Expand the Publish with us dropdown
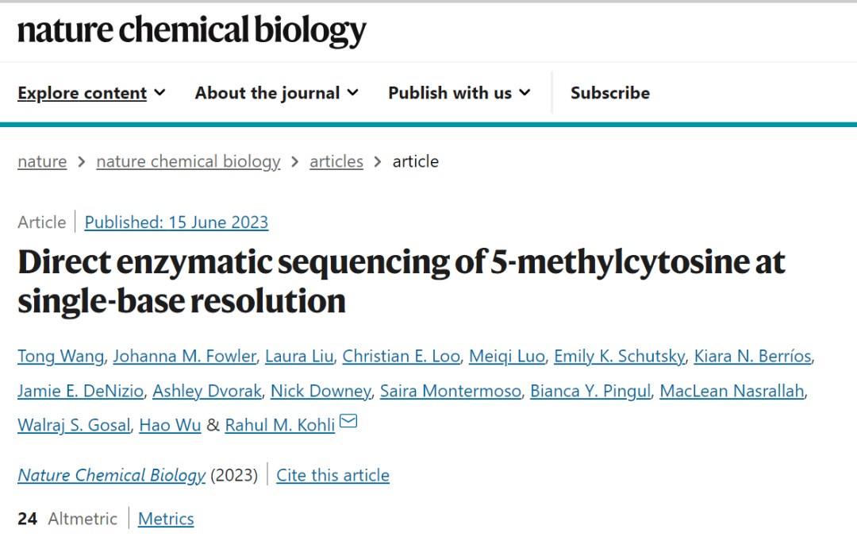This screenshot has height=537, width=857. pyautogui.click(x=459, y=93)
